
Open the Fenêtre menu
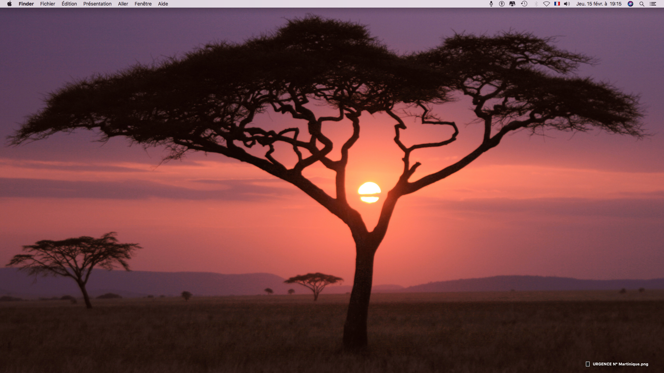pyautogui.click(x=143, y=4)
